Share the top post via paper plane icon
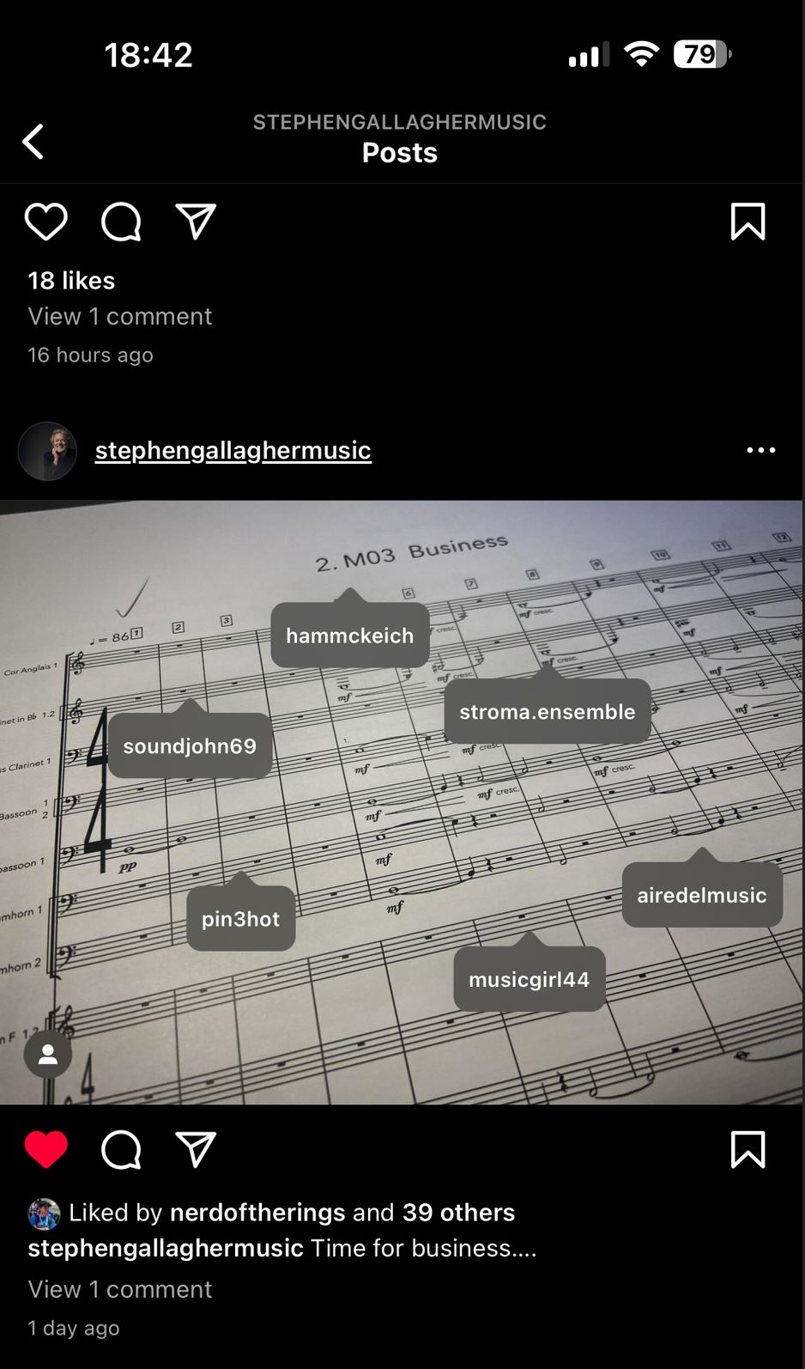This screenshot has height=1369, width=805. pyautogui.click(x=196, y=222)
